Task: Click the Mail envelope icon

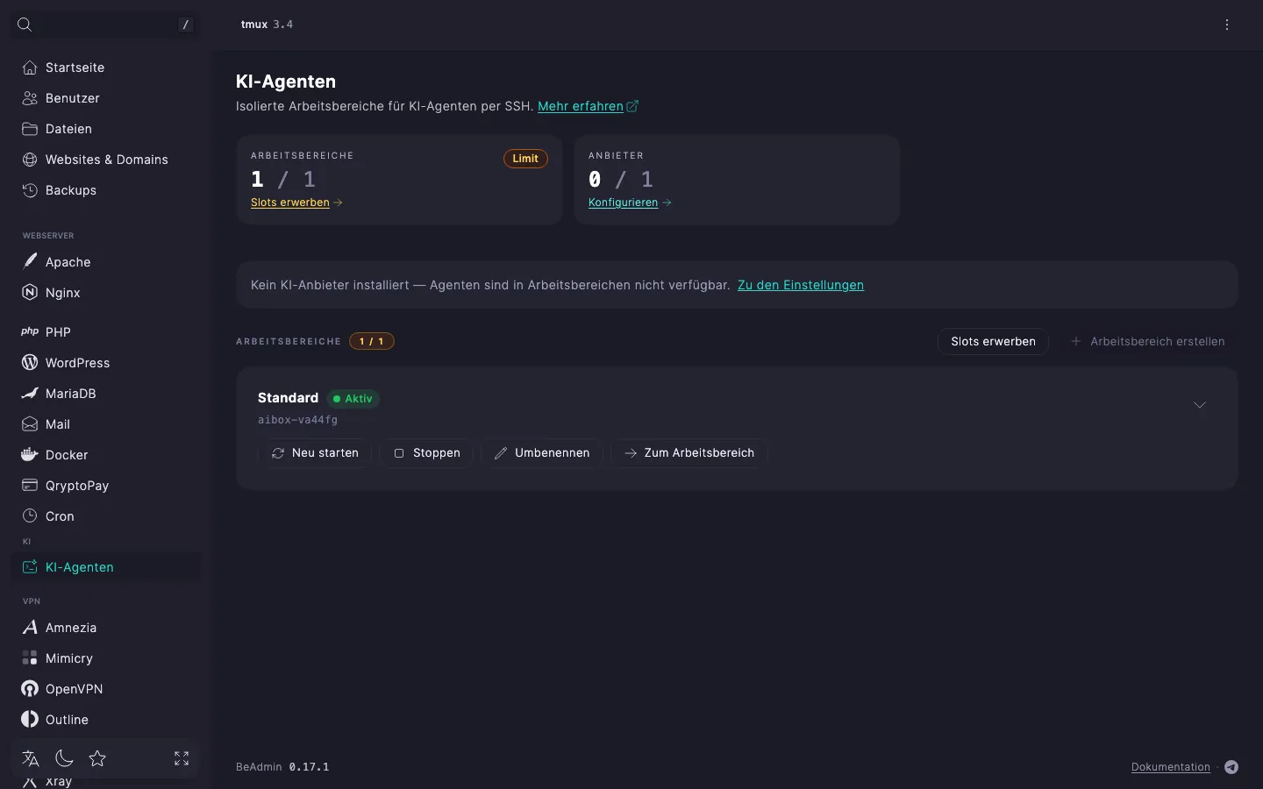Action: [x=30, y=424]
